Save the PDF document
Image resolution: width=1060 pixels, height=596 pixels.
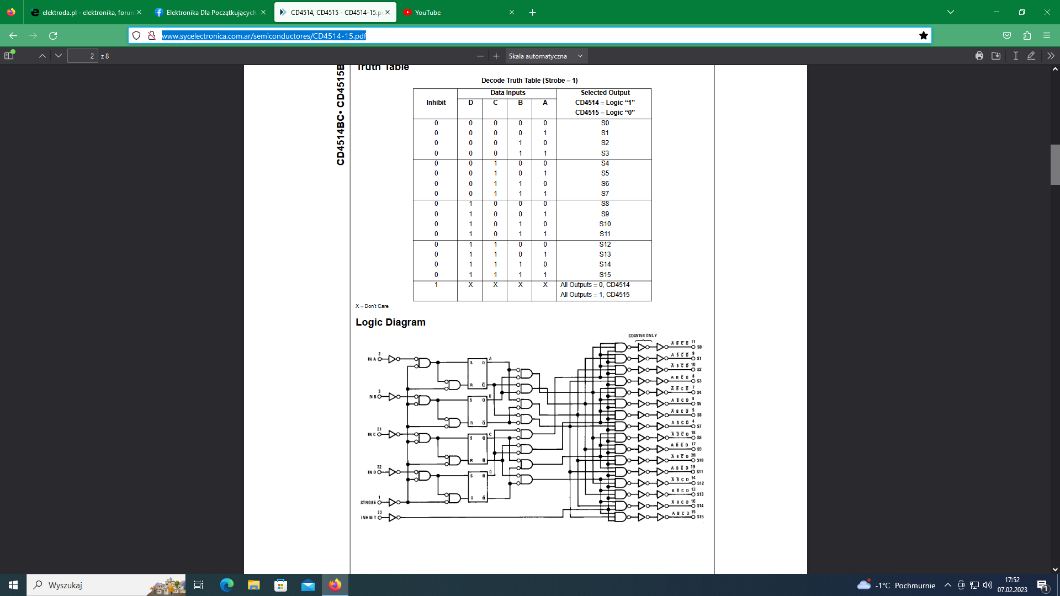tap(996, 56)
